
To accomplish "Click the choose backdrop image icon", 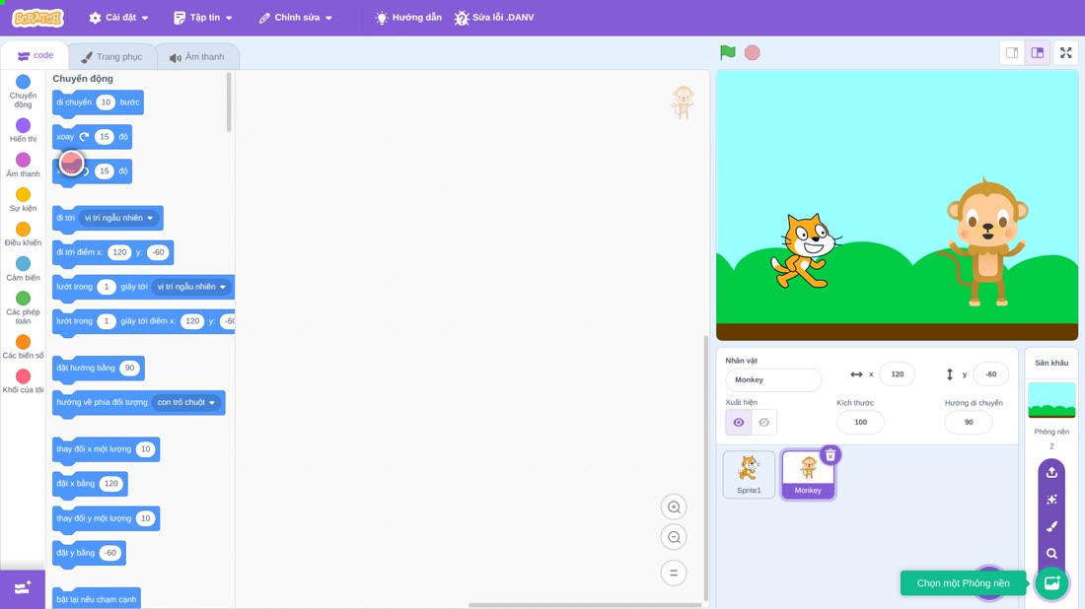I will point(1051,582).
